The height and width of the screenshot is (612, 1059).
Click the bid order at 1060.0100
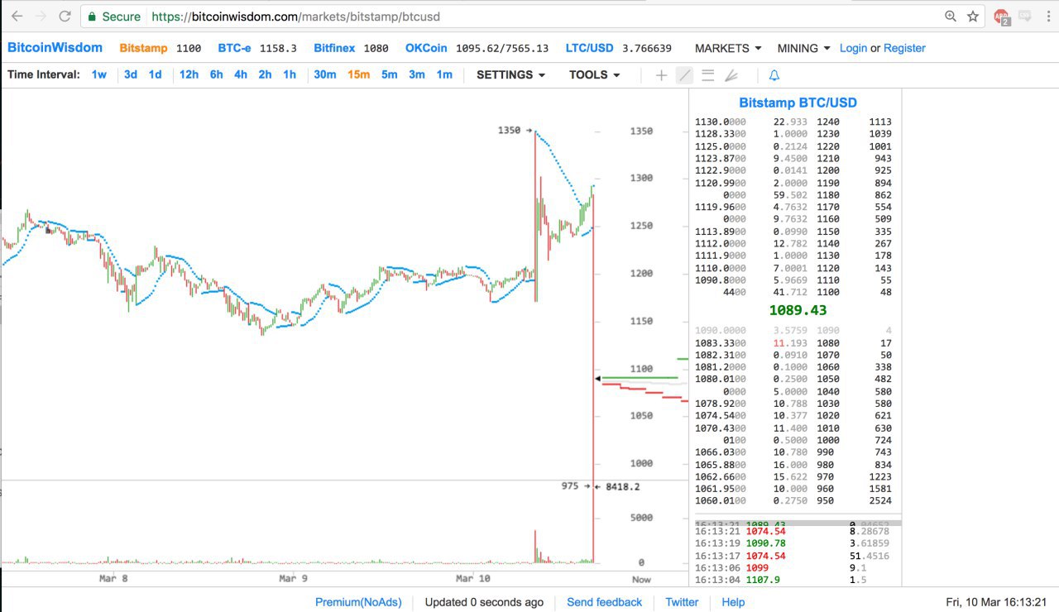751,500
